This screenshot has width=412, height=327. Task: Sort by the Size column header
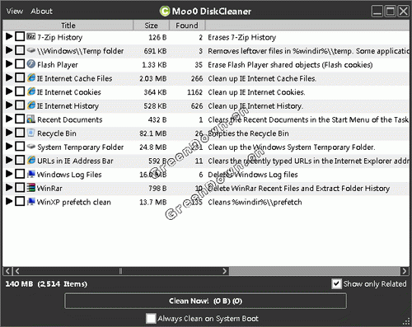tap(151, 26)
